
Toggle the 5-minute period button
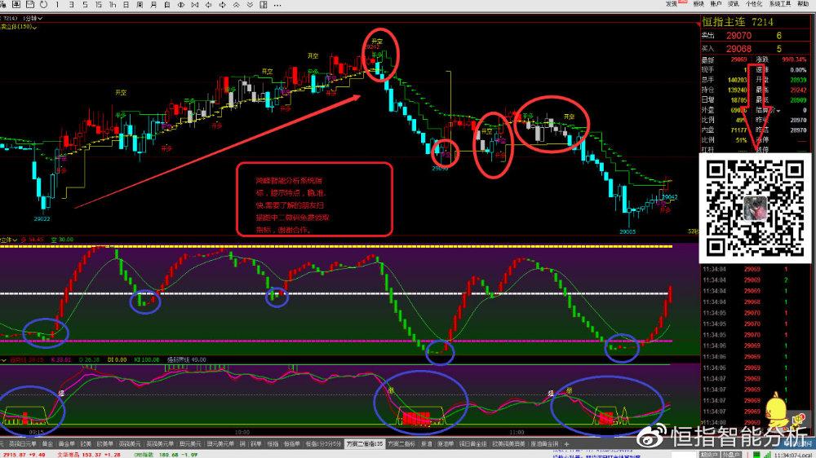tap(84, 5)
